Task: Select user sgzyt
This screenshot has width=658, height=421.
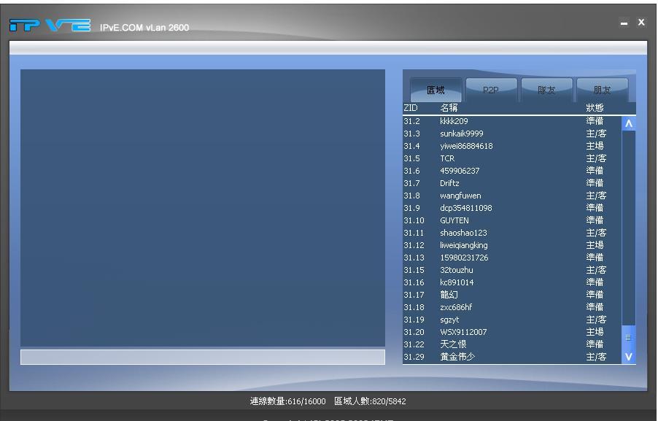Action: click(x=512, y=320)
